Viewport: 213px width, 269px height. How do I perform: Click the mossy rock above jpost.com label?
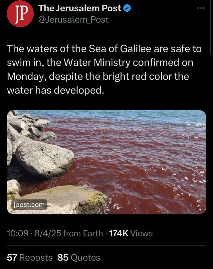point(14,189)
